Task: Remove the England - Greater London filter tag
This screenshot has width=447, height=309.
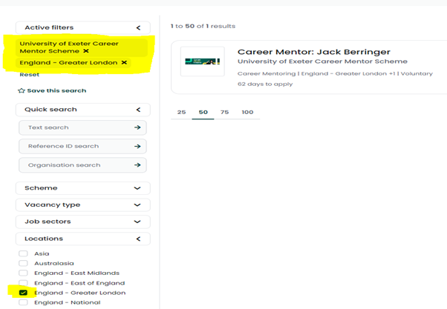Action: (124, 63)
